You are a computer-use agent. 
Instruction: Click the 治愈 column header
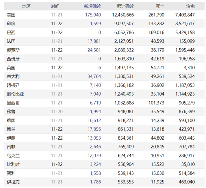190,6
